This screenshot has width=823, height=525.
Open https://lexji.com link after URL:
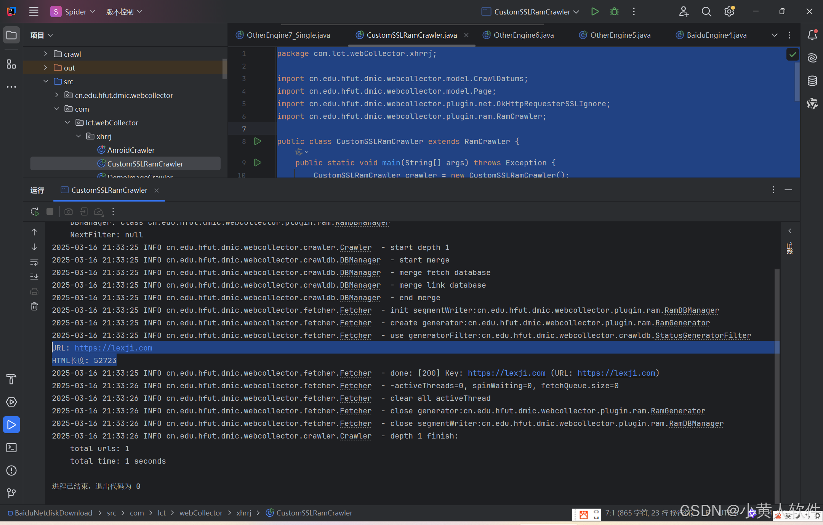(x=114, y=348)
